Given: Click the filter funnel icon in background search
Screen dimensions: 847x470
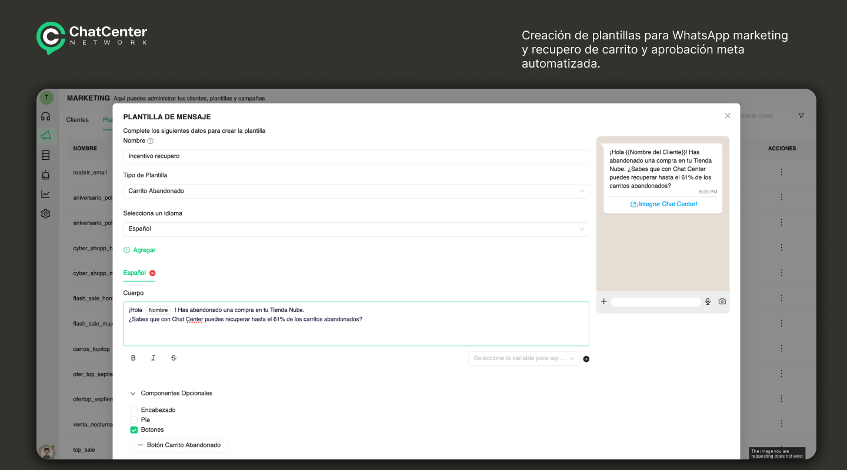Looking at the screenshot, I should 801,116.
